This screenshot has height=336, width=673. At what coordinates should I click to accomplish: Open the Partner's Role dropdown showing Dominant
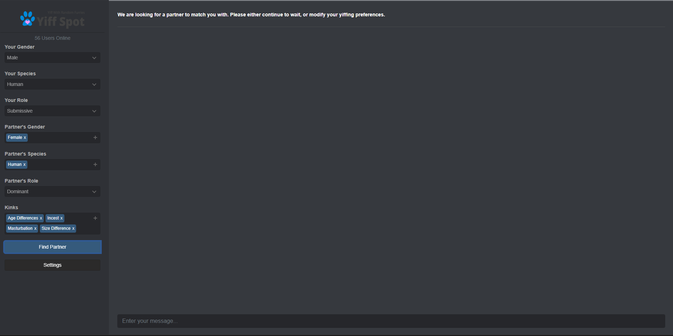click(52, 191)
